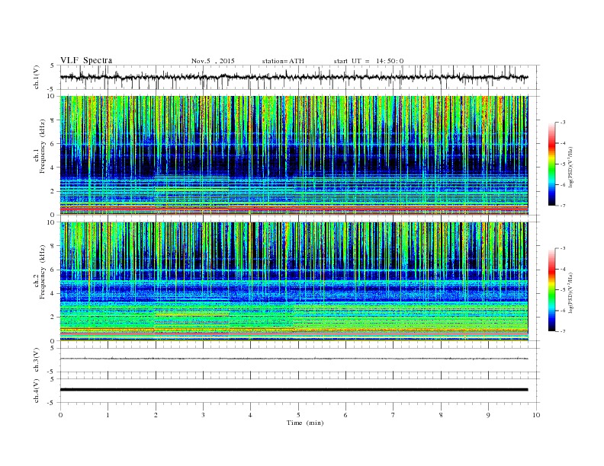
Task: Click the time axis tick label 4
Action: 250,415
